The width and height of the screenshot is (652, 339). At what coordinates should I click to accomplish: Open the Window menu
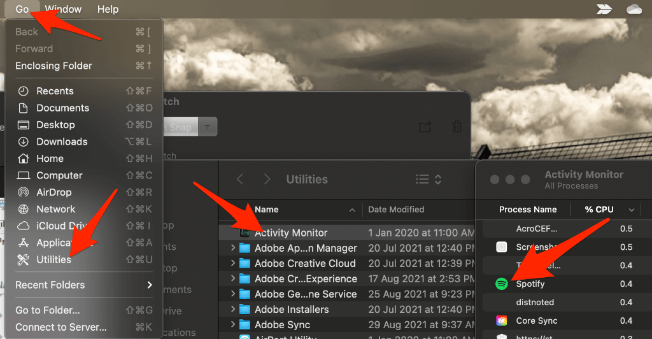pyautogui.click(x=63, y=9)
